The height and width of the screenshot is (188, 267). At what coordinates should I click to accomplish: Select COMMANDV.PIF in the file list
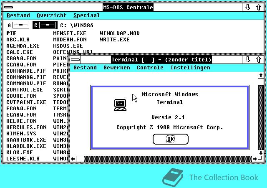pyautogui.click(x=26, y=84)
